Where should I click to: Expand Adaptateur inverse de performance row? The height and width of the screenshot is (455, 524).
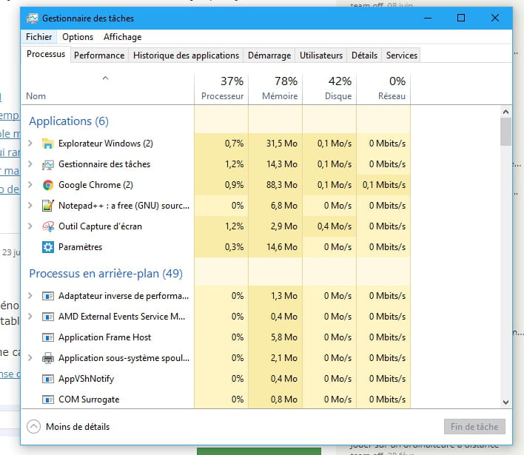tap(30, 296)
